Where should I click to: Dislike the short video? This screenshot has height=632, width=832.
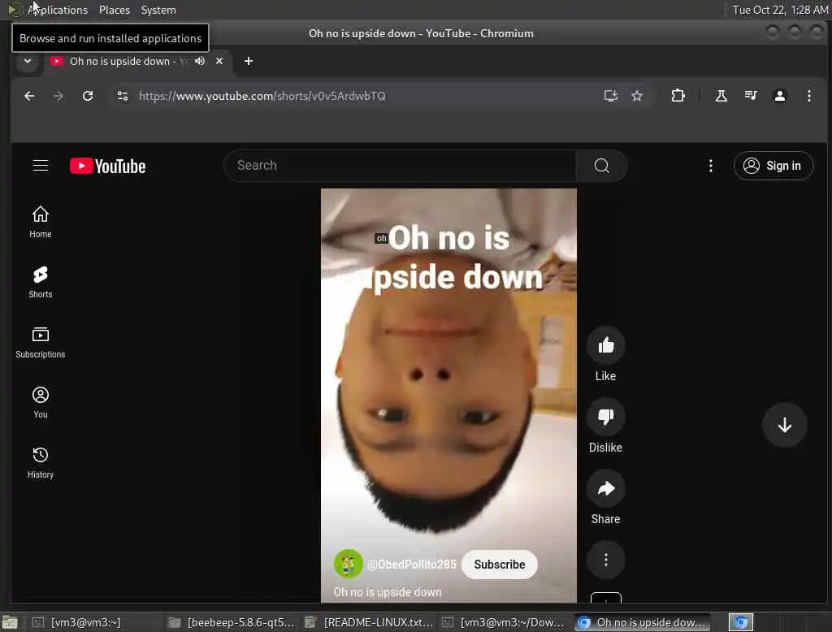coord(605,417)
